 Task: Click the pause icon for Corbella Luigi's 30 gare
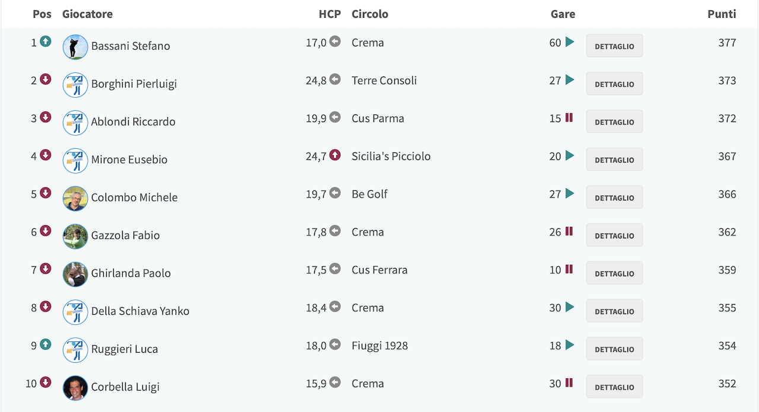(569, 383)
